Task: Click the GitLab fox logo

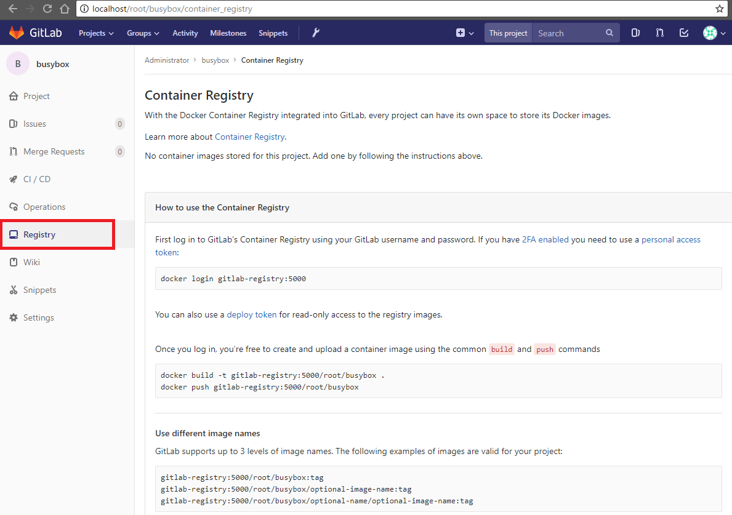Action: pos(17,32)
